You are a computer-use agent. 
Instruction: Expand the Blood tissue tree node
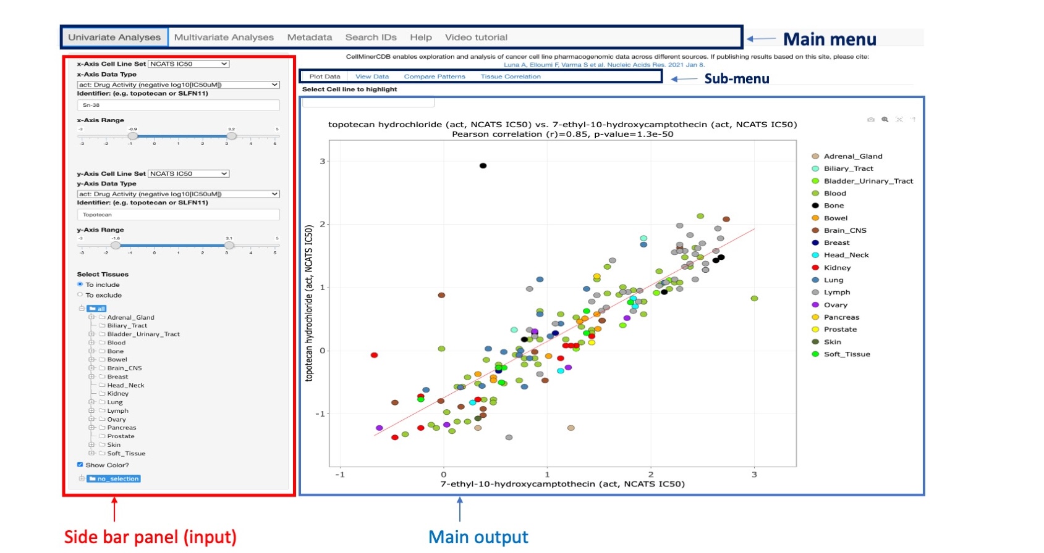[91, 343]
